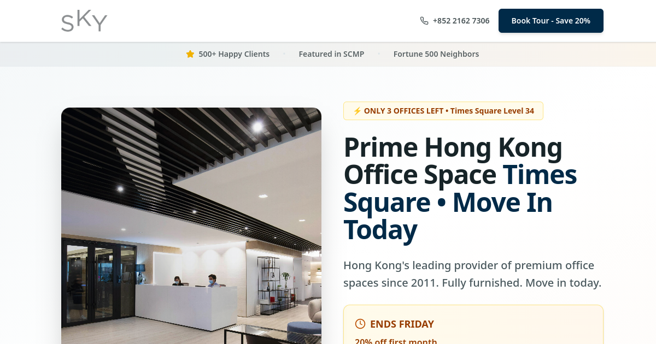Screen dimensions: 656x344
Task: Select the Fortune 500 Neighbors item
Action: tap(436, 54)
